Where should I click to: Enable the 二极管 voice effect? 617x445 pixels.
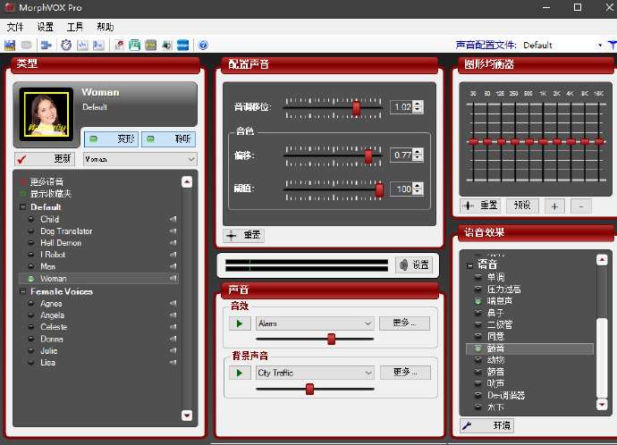point(478,324)
